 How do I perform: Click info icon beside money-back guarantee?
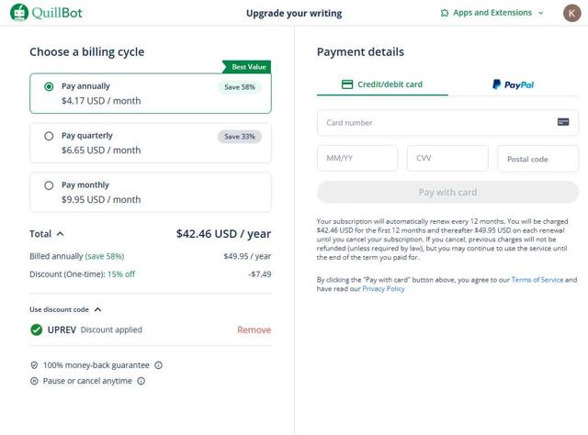pos(159,365)
